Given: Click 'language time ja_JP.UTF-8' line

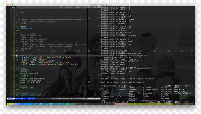Looking at the screenshot, I should (29, 82).
